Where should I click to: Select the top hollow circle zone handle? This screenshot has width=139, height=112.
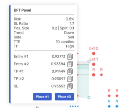(89, 61)
